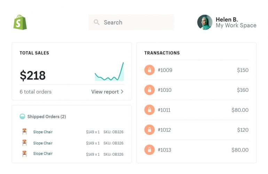Expand the View report chevron arrow
268x174 pixels.
[x=122, y=92]
